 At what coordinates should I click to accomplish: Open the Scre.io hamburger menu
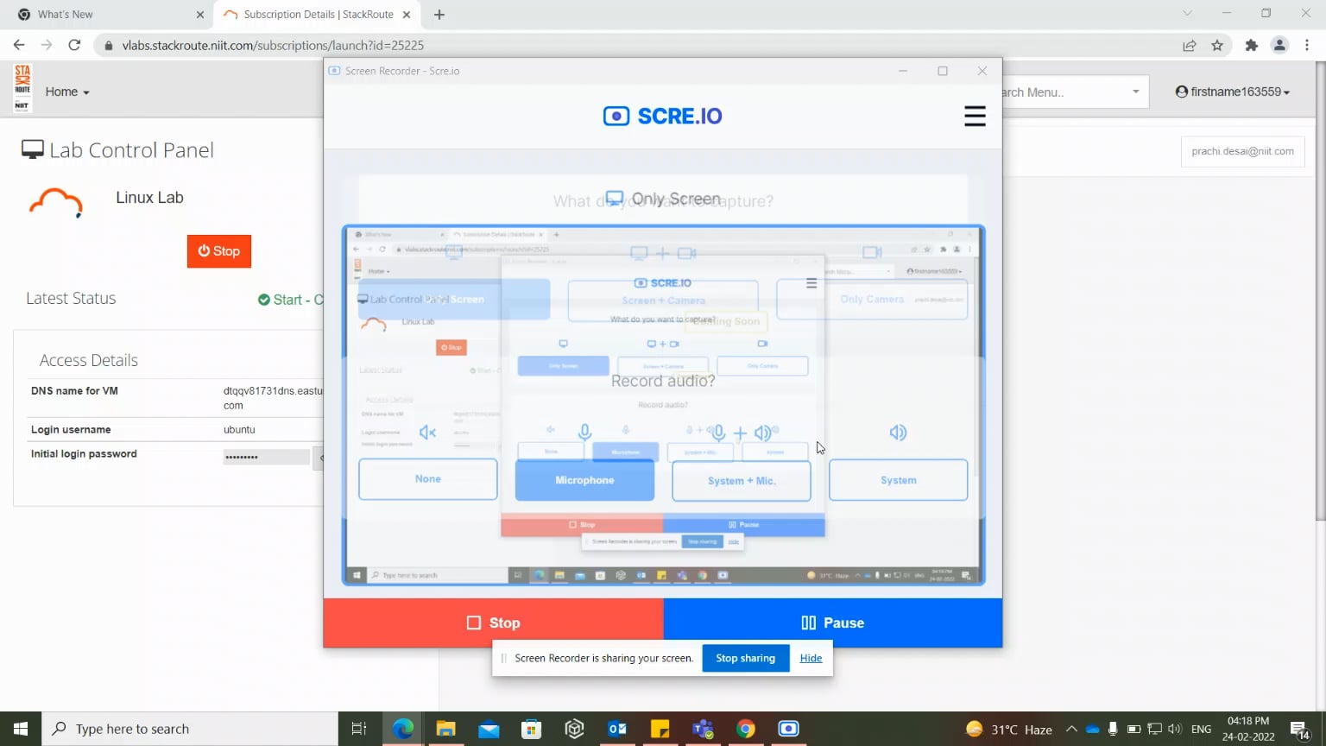[975, 117]
